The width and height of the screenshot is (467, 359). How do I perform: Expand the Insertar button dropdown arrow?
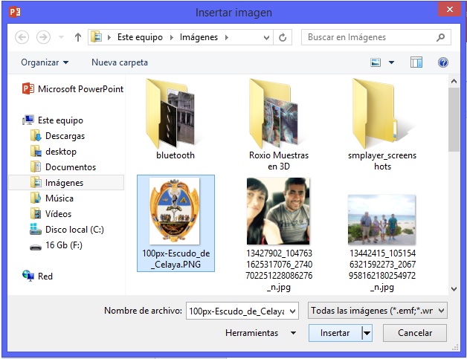pos(367,333)
